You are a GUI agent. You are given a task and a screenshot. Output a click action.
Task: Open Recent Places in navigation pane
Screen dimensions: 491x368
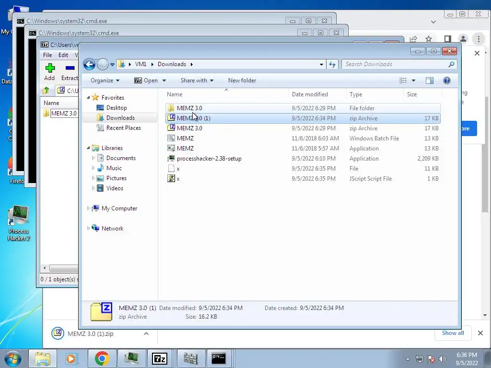coord(123,127)
